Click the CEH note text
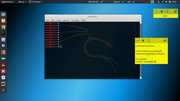This screenshot has width=180, height=101. pos(165,16)
